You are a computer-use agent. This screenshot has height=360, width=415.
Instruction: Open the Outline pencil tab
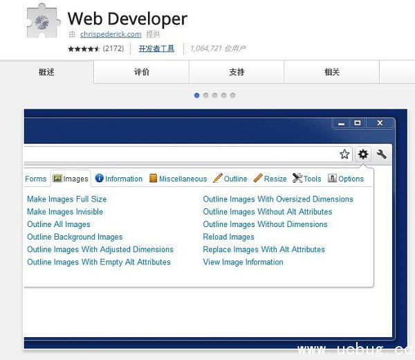(230, 179)
